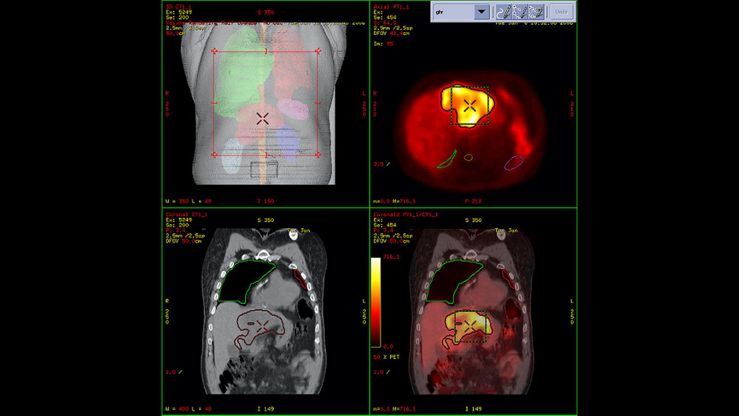
Task: Click the crosshair in the axial PET view
Action: (470, 105)
